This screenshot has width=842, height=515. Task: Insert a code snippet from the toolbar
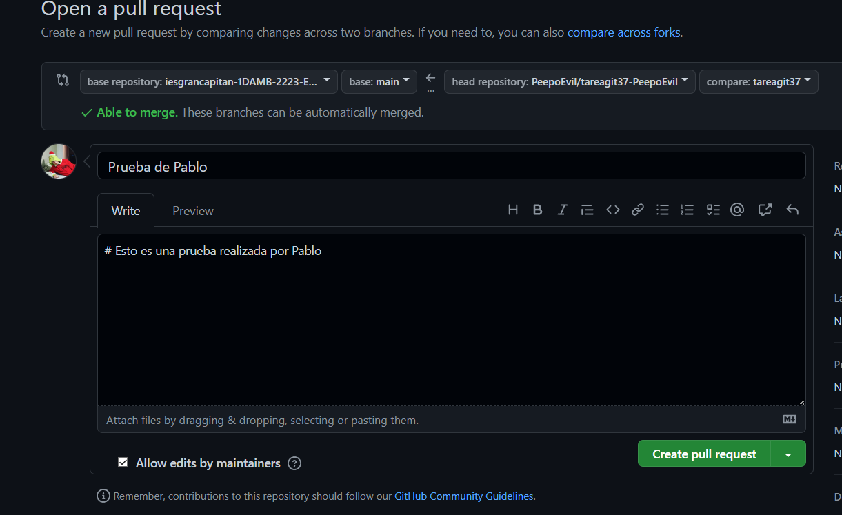[x=612, y=210]
